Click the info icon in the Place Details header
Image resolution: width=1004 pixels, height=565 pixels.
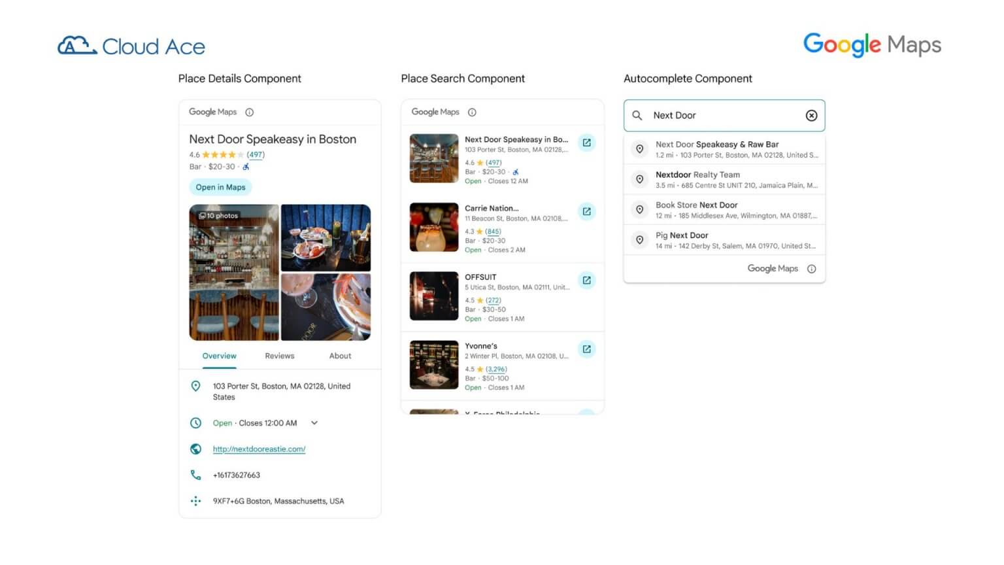click(x=250, y=112)
